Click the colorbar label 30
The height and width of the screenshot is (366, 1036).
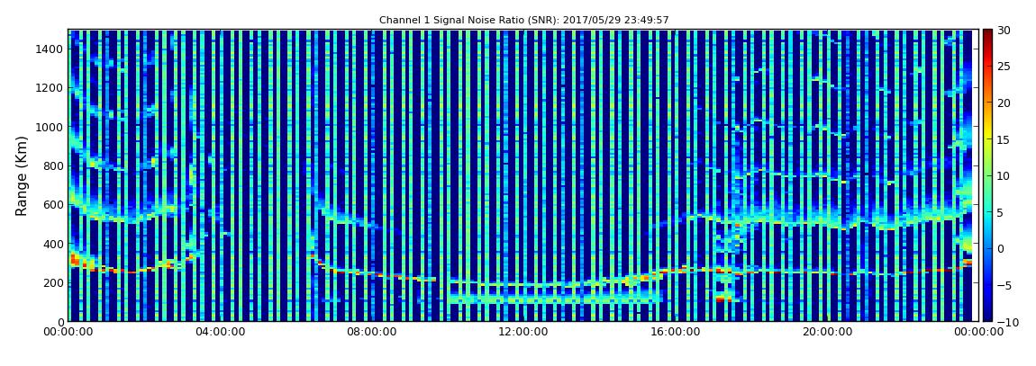(x=1005, y=31)
